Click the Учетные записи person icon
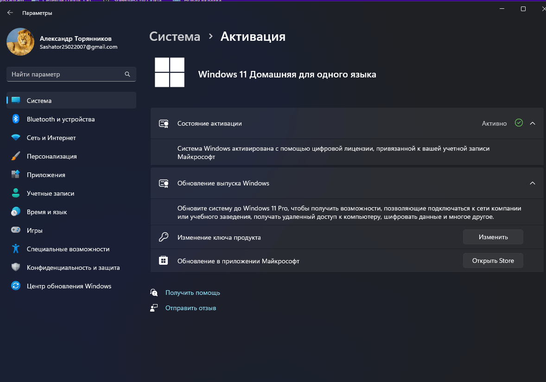The width and height of the screenshot is (546, 382). [x=16, y=193]
